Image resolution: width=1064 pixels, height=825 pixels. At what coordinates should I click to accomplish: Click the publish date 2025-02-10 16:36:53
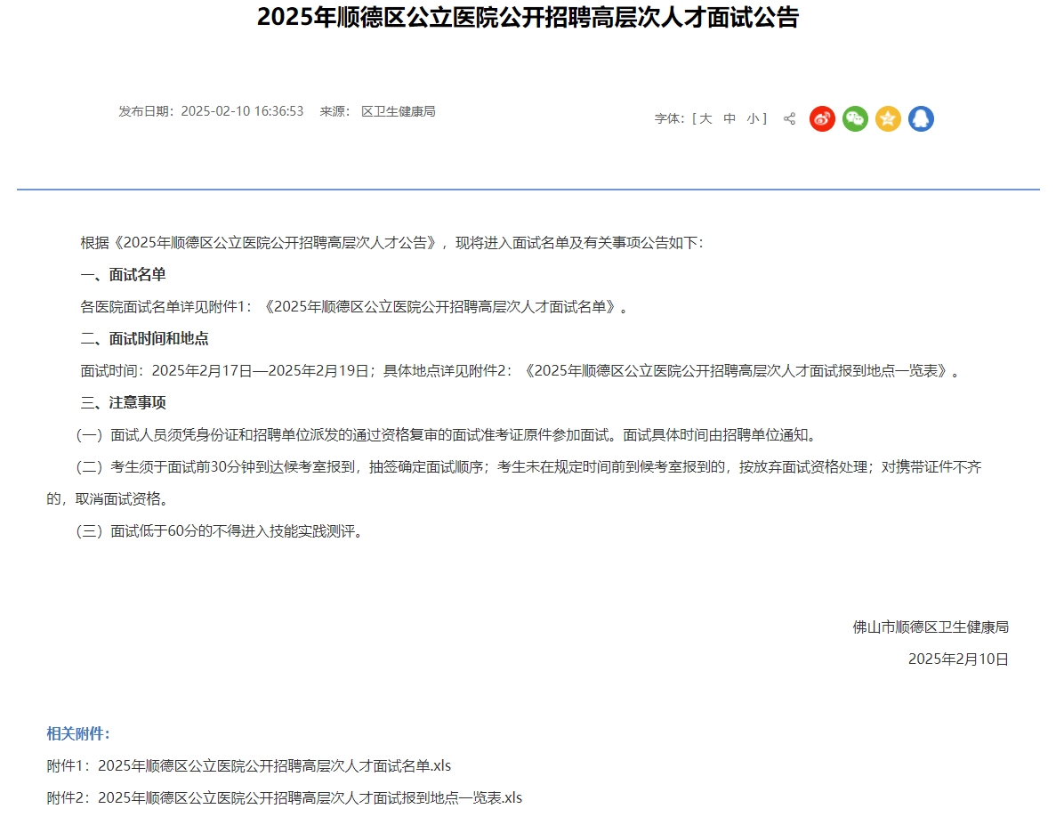pos(242,112)
